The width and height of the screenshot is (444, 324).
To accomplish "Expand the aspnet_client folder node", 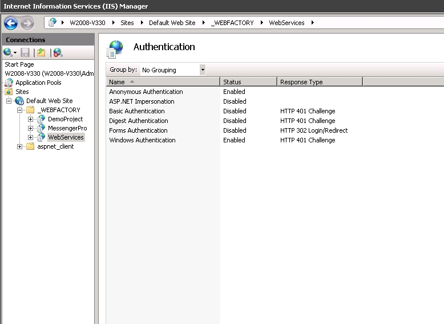I will coord(20,146).
